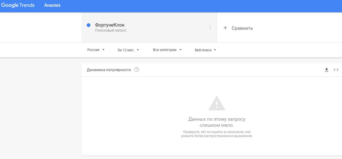The width and height of the screenshot is (342, 159).
Task: Click the embed code icon
Action: point(336,70)
